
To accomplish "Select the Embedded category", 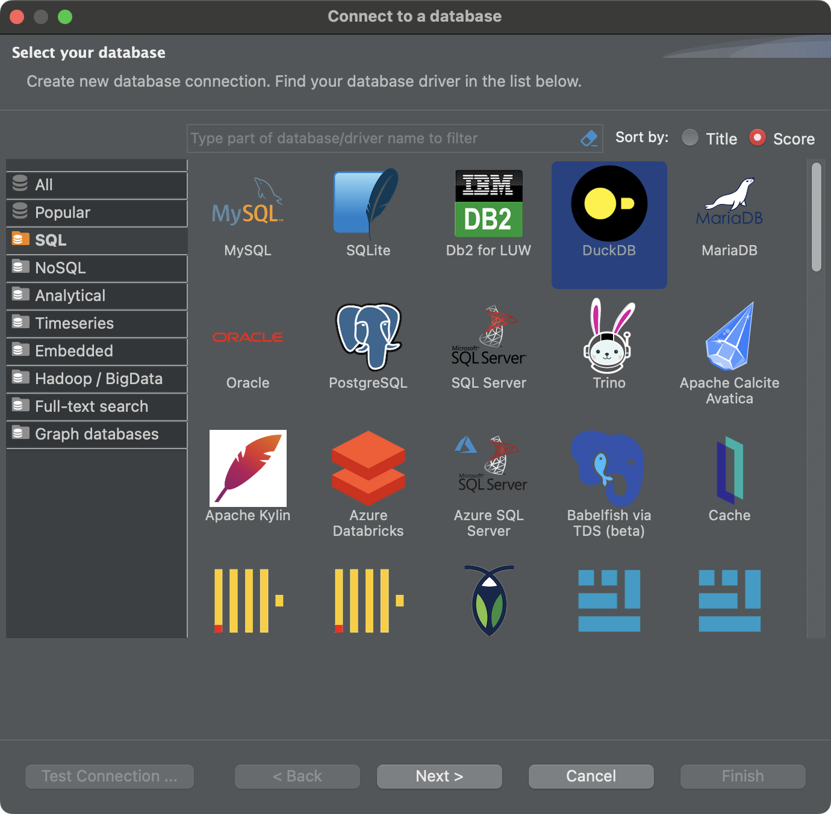I will click(97, 351).
